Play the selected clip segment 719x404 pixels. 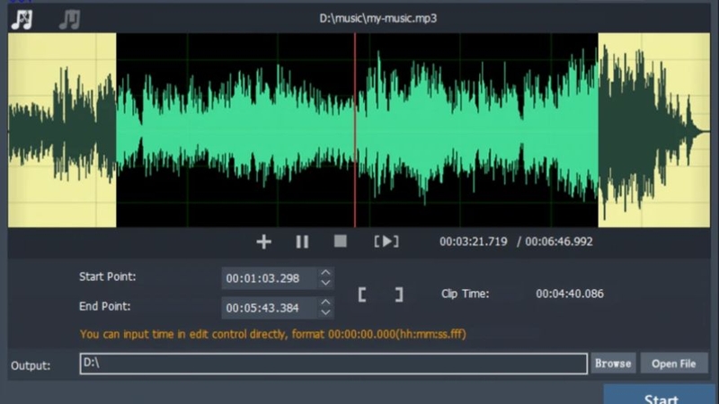[x=386, y=242]
